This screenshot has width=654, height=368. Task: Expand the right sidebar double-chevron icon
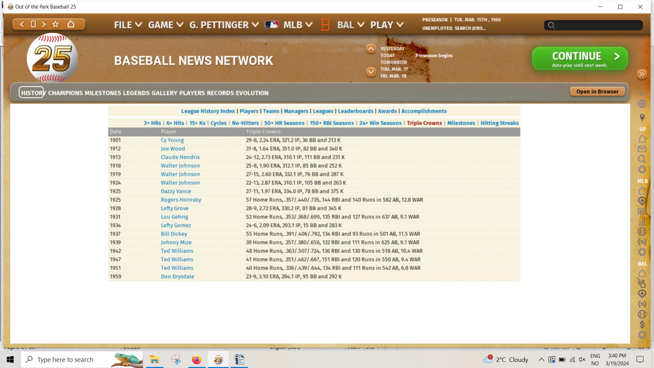(x=642, y=74)
